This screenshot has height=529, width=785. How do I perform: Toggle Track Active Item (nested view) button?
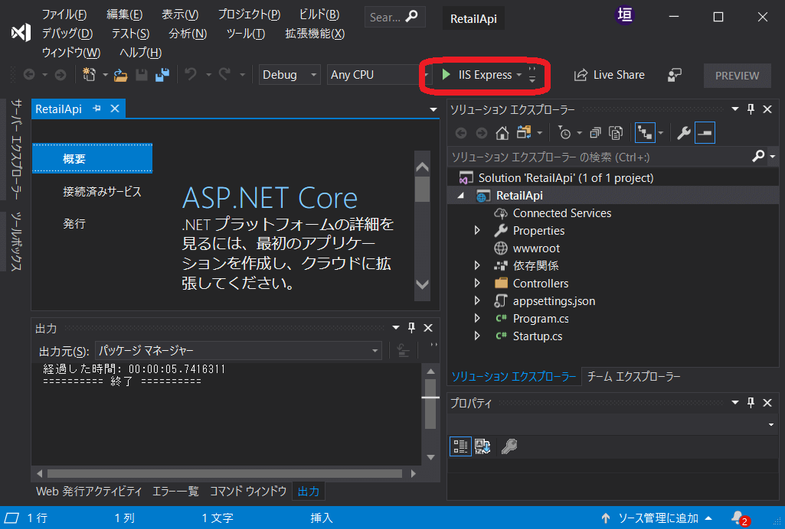click(x=645, y=133)
